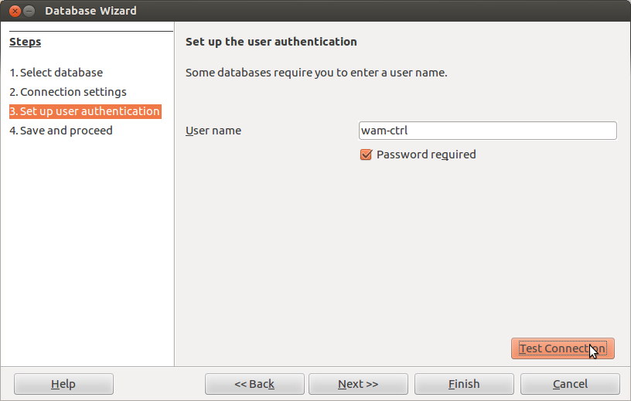The height and width of the screenshot is (401, 631).
Task: Click the bold 'Set up the user authentication' heading
Action: coord(271,42)
